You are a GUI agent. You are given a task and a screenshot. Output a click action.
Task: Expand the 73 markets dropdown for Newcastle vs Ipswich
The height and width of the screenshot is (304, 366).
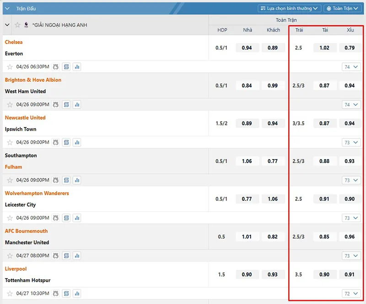coord(351,142)
